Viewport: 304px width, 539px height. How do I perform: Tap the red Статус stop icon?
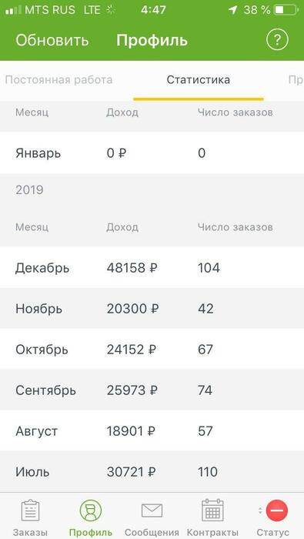pos(277,511)
